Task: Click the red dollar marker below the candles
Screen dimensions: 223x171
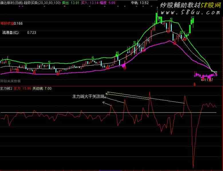Action: tap(194, 84)
